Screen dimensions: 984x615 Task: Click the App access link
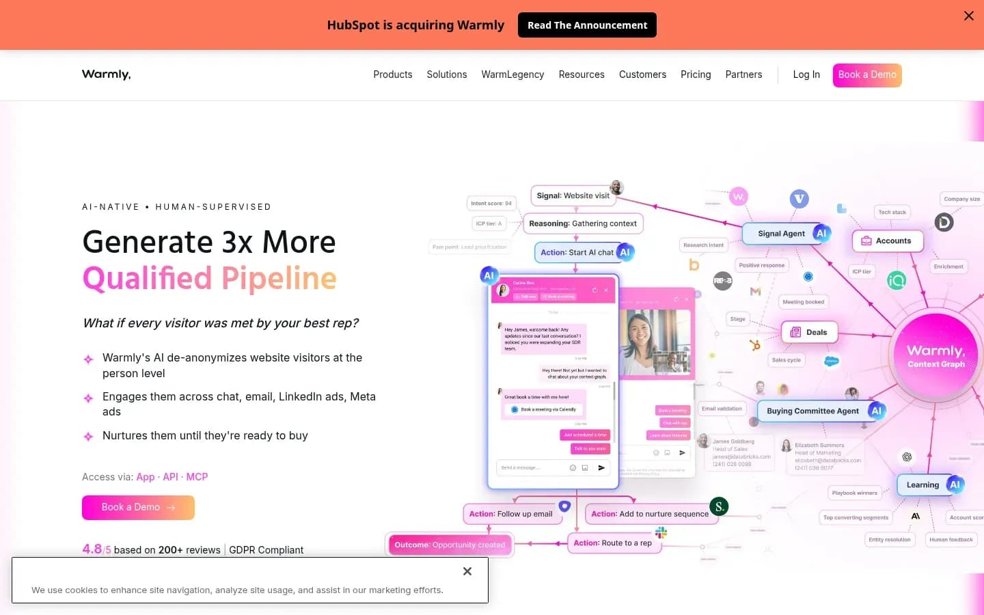click(x=146, y=477)
